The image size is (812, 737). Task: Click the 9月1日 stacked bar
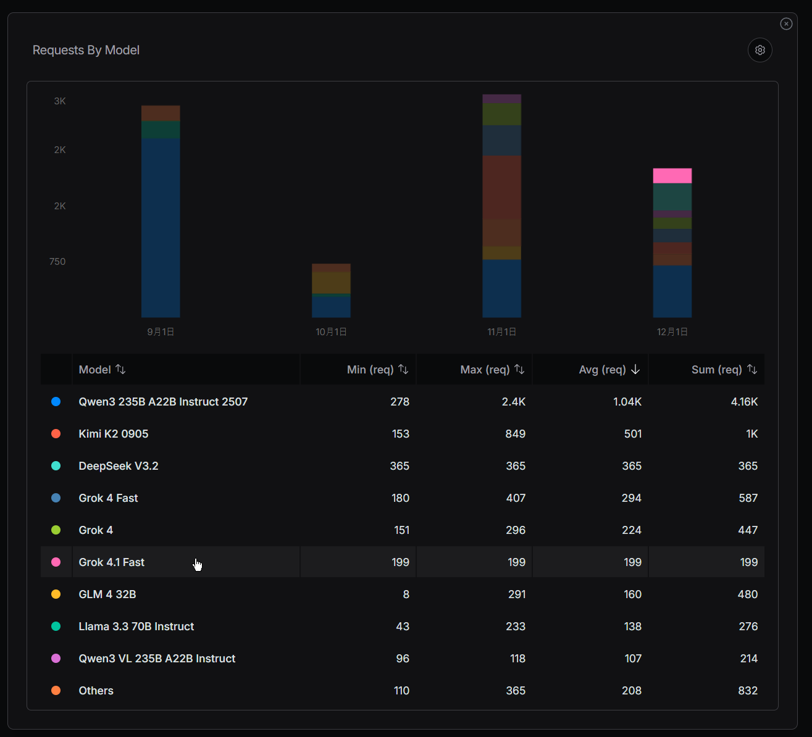point(161,211)
